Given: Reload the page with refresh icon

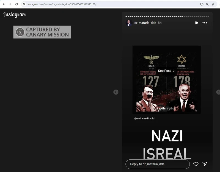Looking at the screenshot, I should click(x=16, y=4).
